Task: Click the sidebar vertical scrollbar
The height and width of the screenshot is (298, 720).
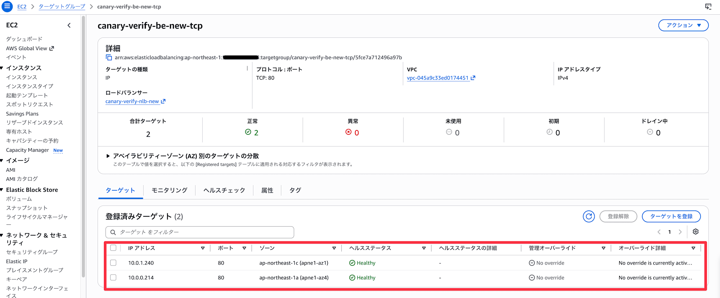Action: 84,146
